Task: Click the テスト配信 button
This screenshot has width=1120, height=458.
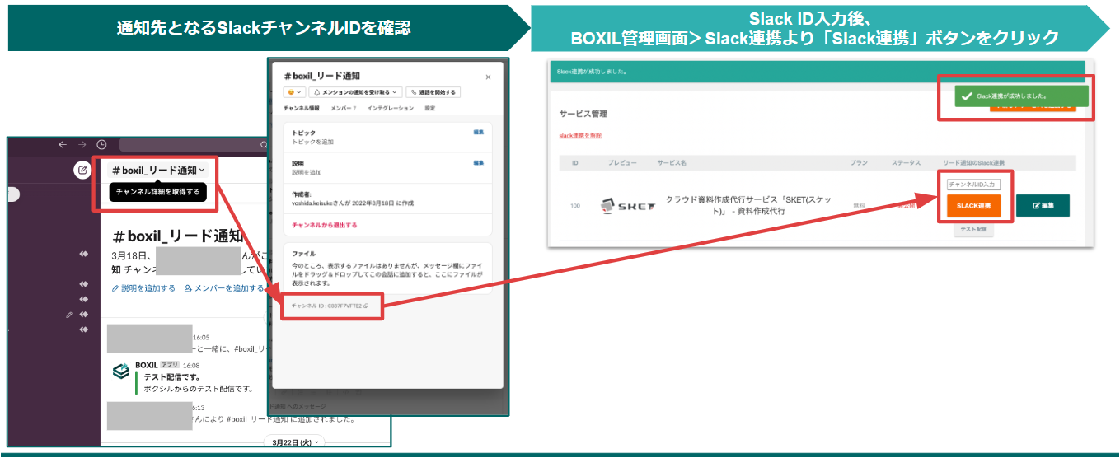Action: click(973, 230)
